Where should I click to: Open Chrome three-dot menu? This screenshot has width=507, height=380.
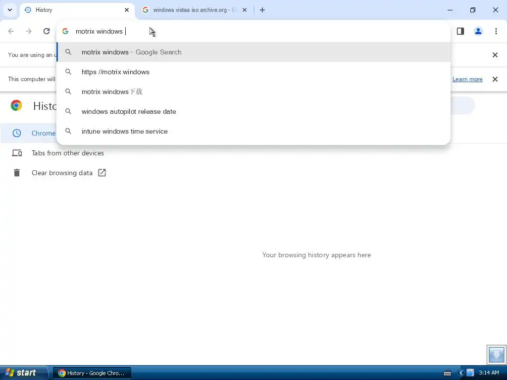point(496,31)
